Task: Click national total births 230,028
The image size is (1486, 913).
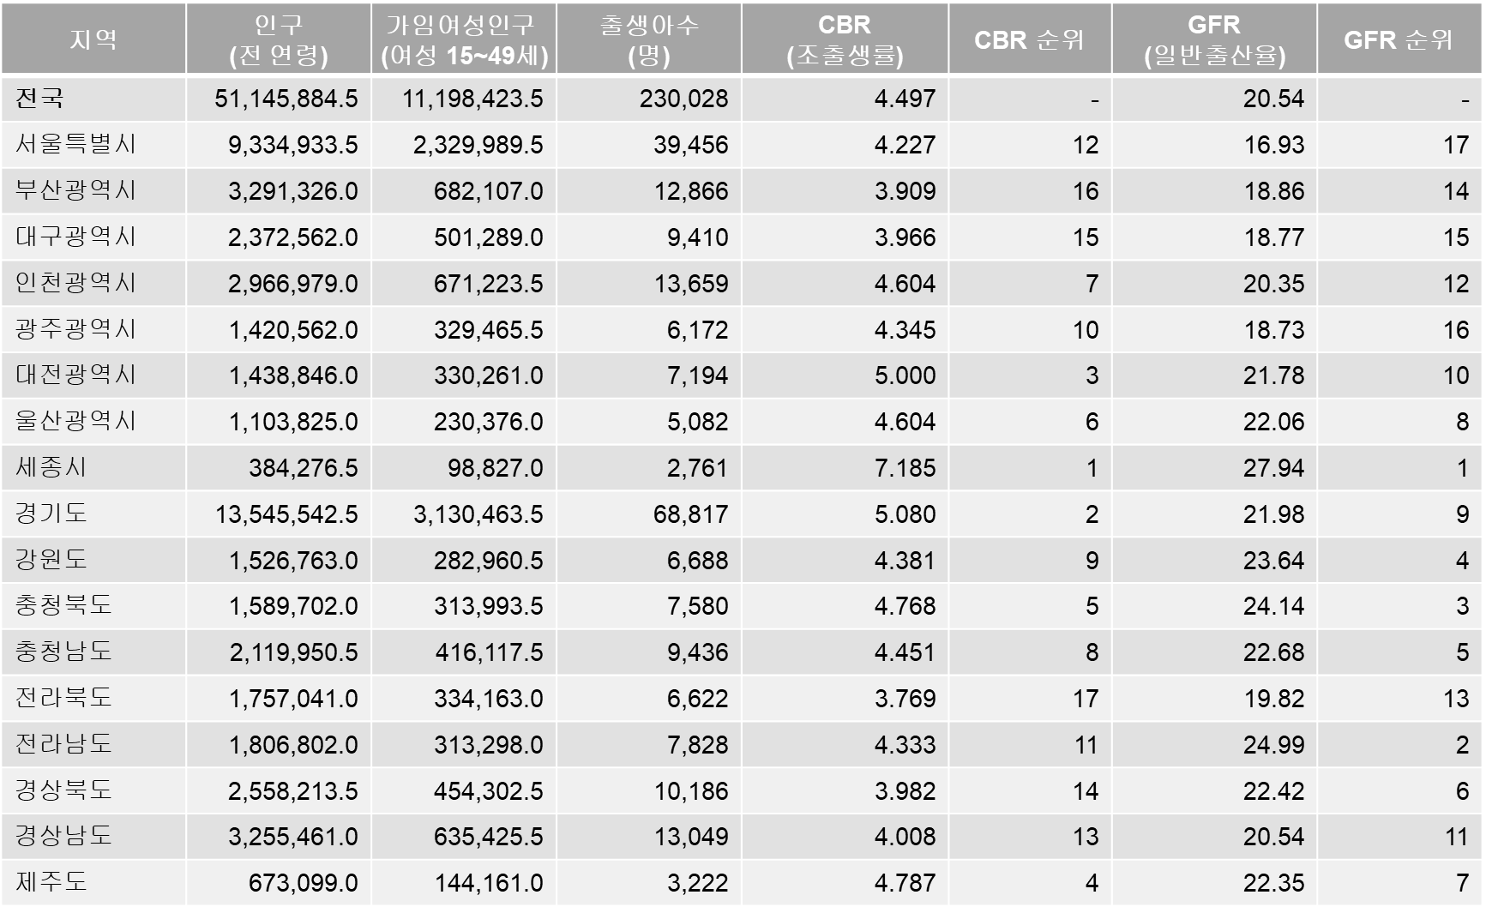Action: 683,99
